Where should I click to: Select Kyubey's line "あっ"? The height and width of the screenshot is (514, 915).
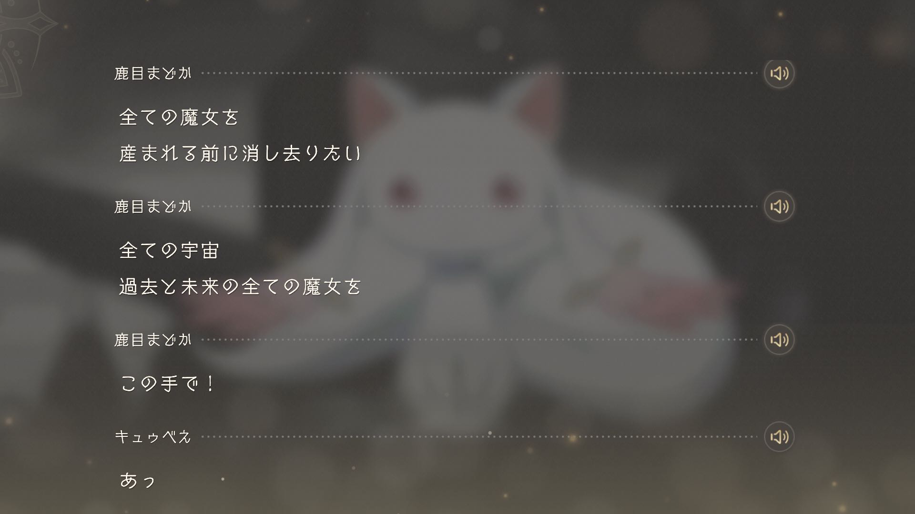point(137,481)
